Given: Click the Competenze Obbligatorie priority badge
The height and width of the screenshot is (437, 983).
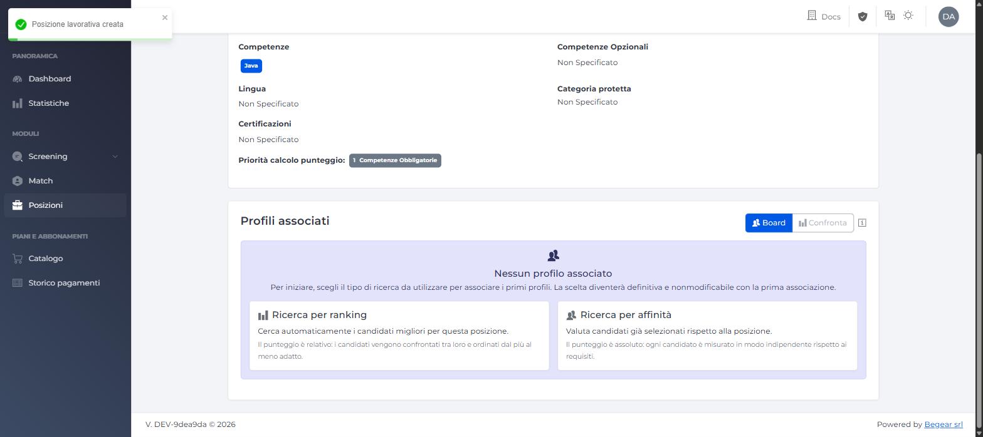Looking at the screenshot, I should pos(395,160).
